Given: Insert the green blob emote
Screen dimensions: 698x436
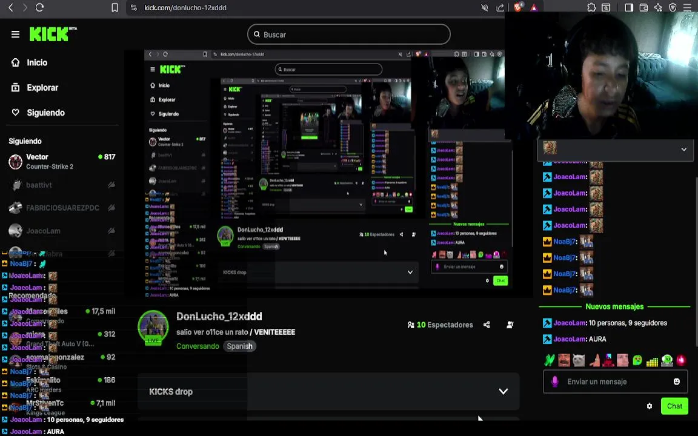Looking at the screenshot, I should [637, 360].
